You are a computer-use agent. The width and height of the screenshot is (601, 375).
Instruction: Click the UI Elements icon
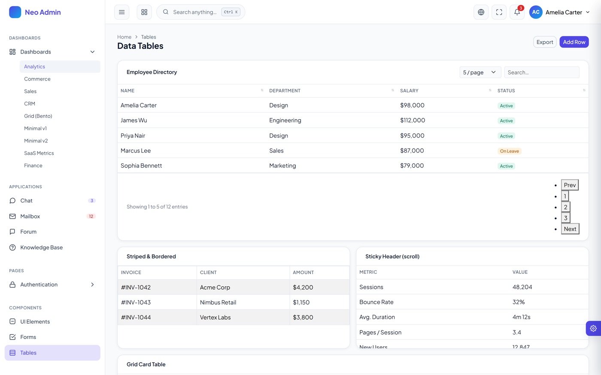(x=12, y=321)
